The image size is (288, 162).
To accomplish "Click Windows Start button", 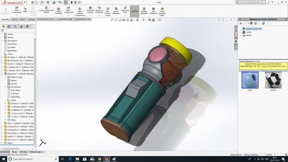I will tap(4, 159).
